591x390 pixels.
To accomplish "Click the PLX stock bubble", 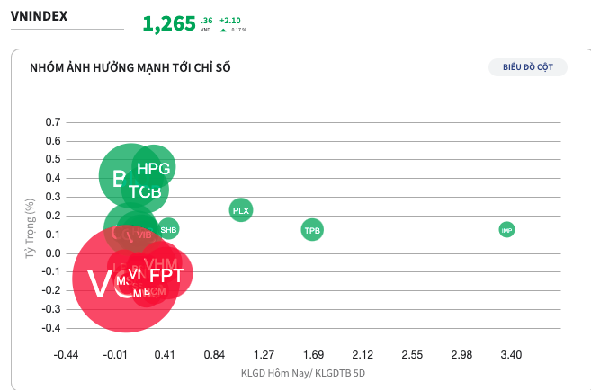I will pyautogui.click(x=240, y=211).
